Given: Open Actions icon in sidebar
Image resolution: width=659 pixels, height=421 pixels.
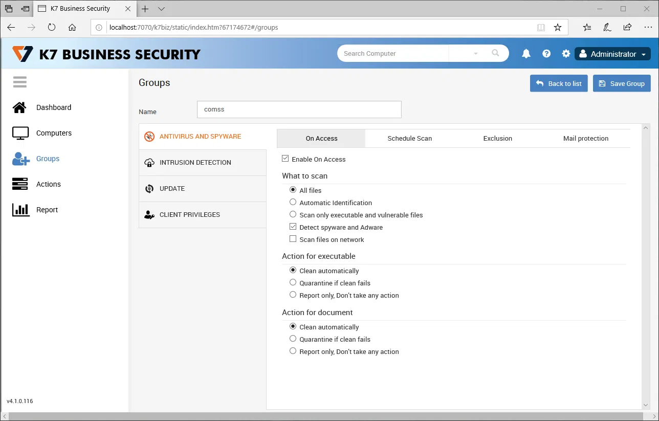Looking at the screenshot, I should click(20, 184).
